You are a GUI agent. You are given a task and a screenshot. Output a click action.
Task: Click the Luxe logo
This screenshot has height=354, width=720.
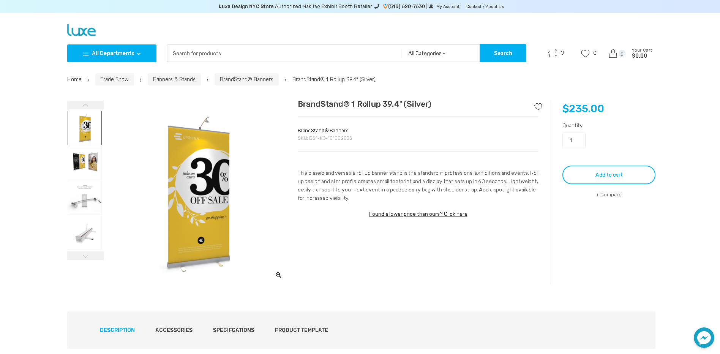click(x=81, y=30)
